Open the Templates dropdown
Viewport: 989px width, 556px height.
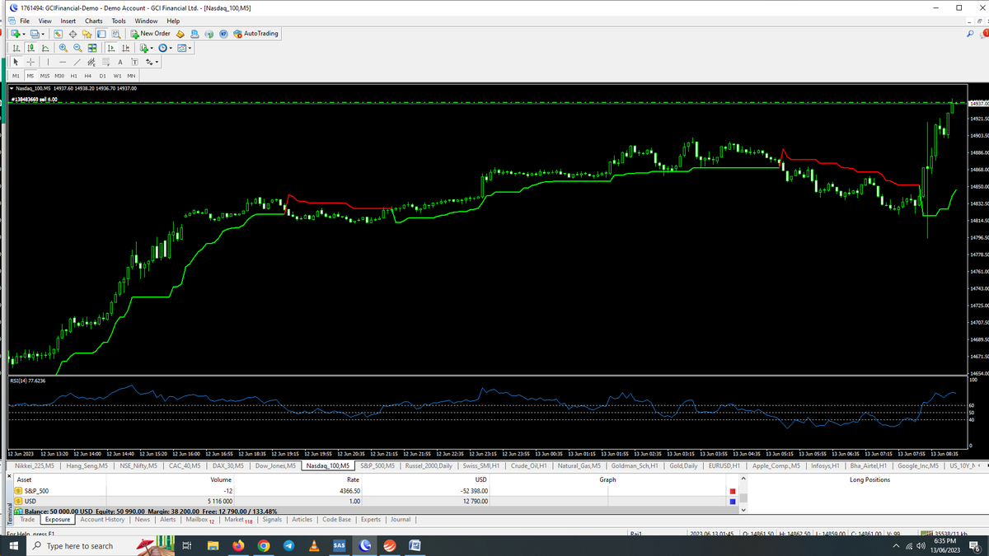[185, 48]
